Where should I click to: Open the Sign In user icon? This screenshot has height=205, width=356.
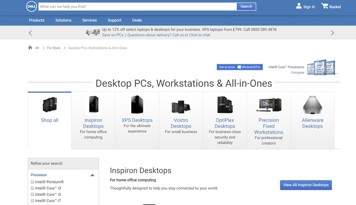pos(299,6)
